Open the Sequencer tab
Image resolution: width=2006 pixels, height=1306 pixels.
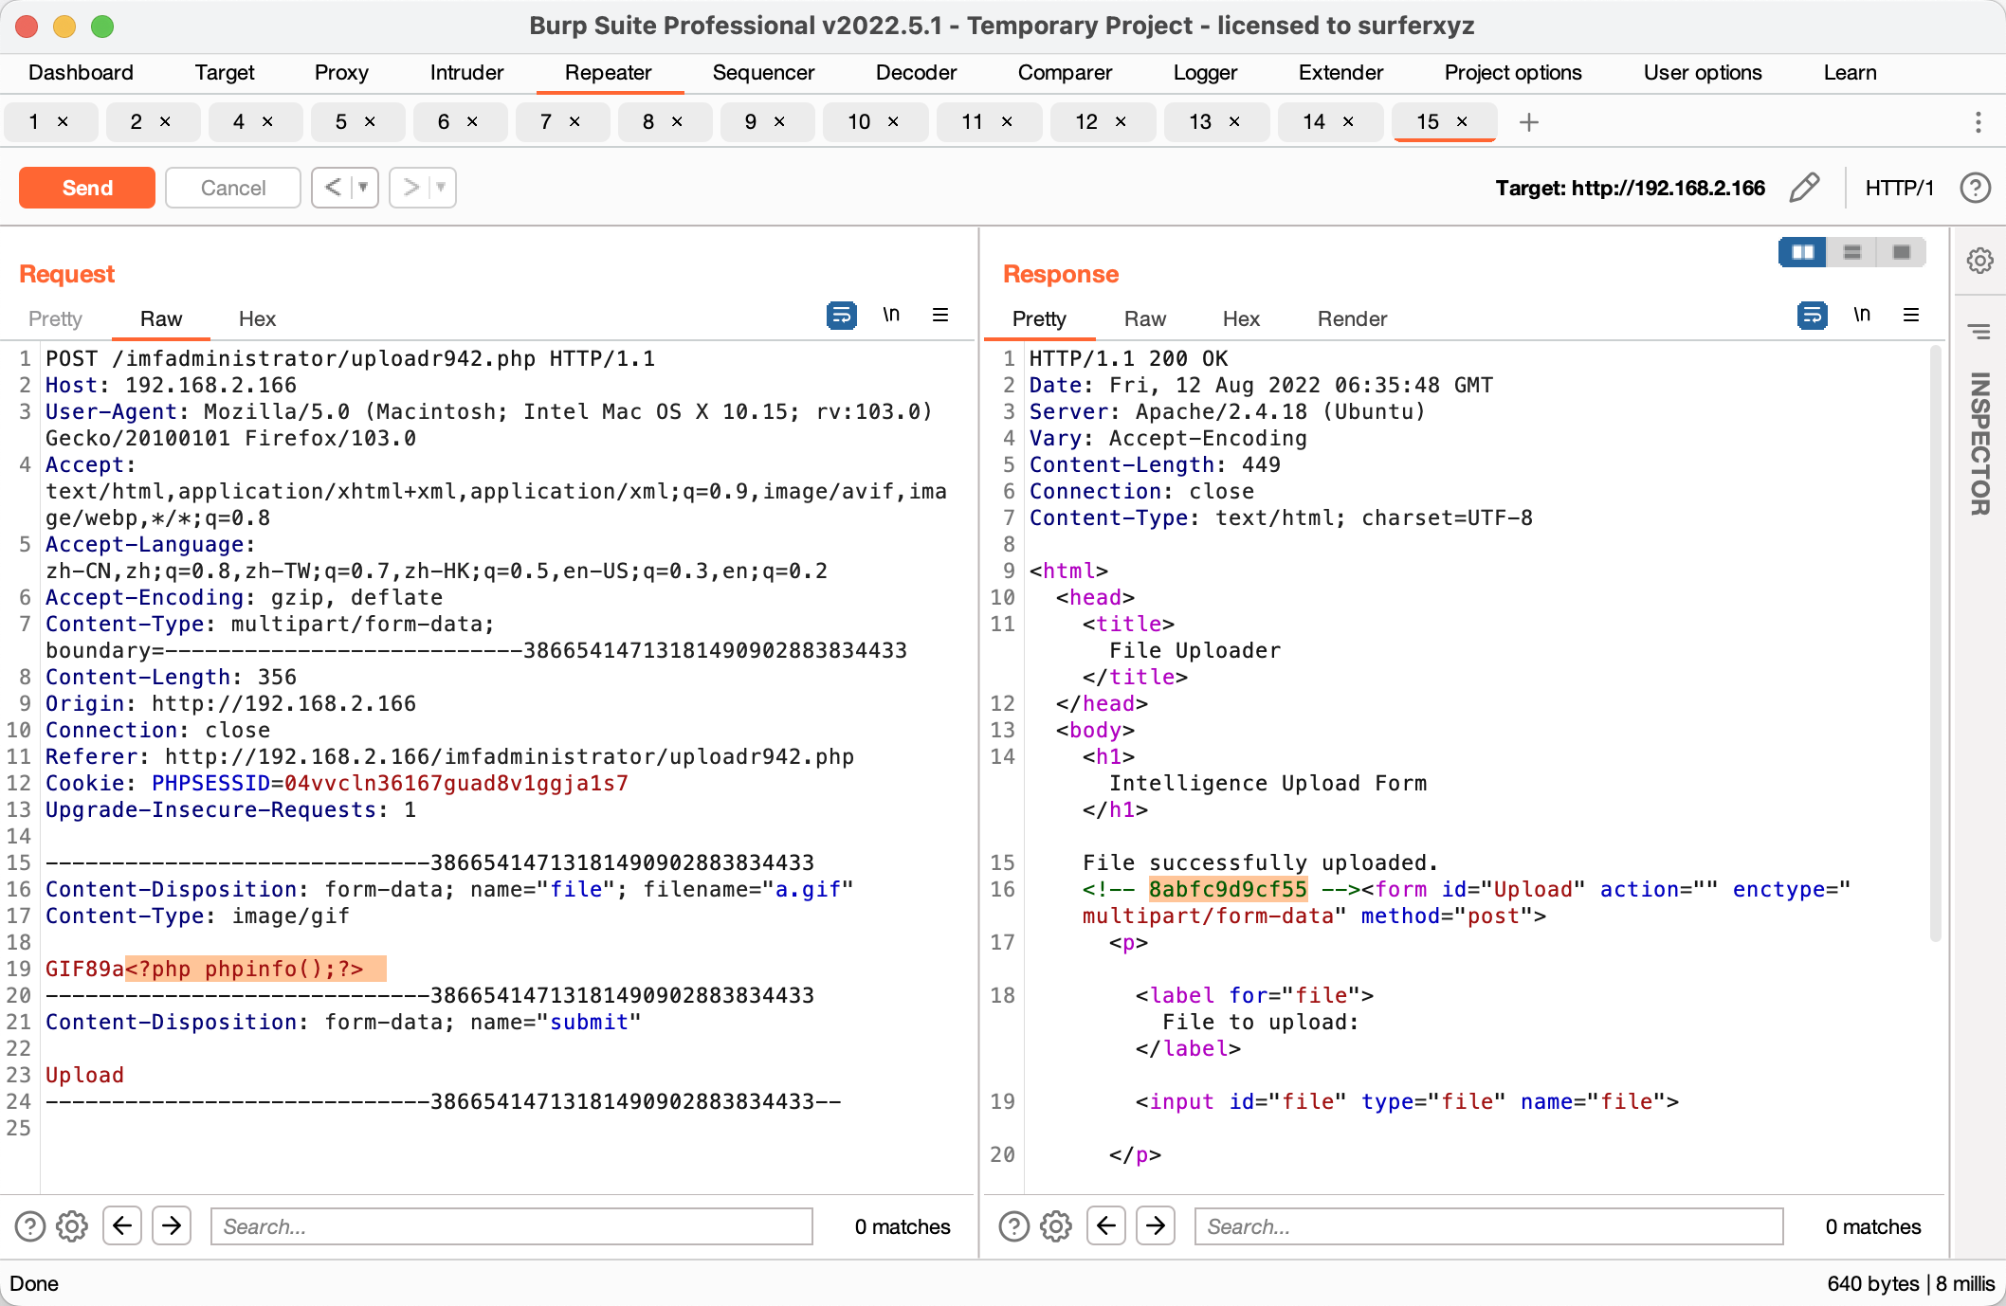tap(763, 73)
